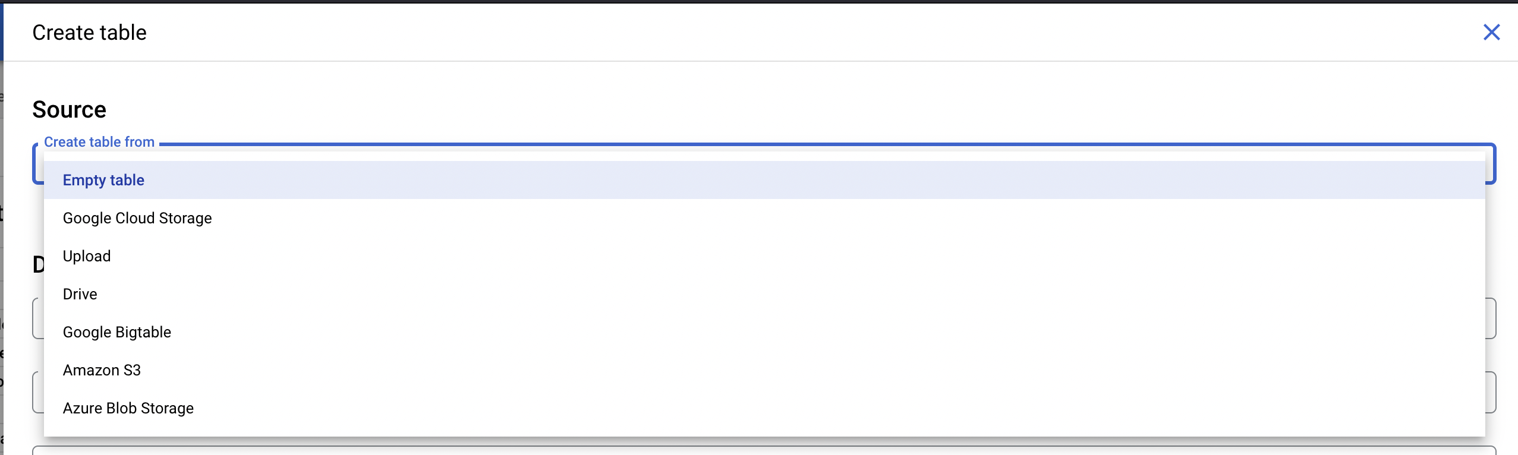Pick the Azure Blob Storage option

(x=128, y=408)
